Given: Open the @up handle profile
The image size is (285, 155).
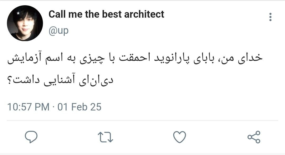Looking at the screenshot, I should coord(58,30).
